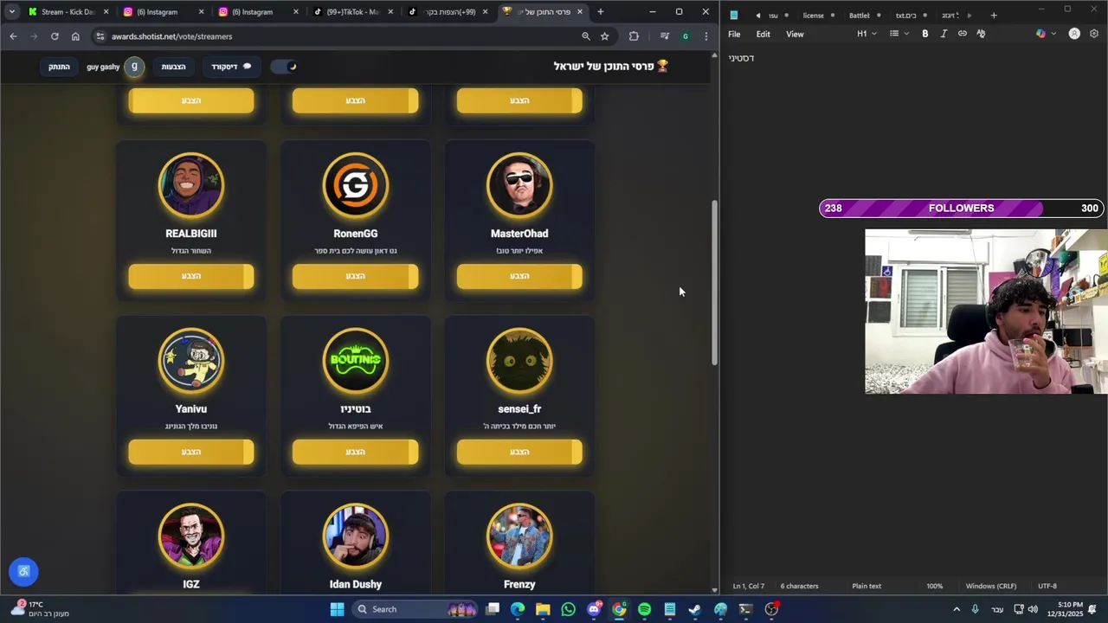Vote for MasterOhad

519,276
